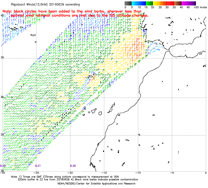Image resolution: width=208 pixels, height=188 pixels.
Task: Click the latitude label '35'
Action: coord(2,57)
